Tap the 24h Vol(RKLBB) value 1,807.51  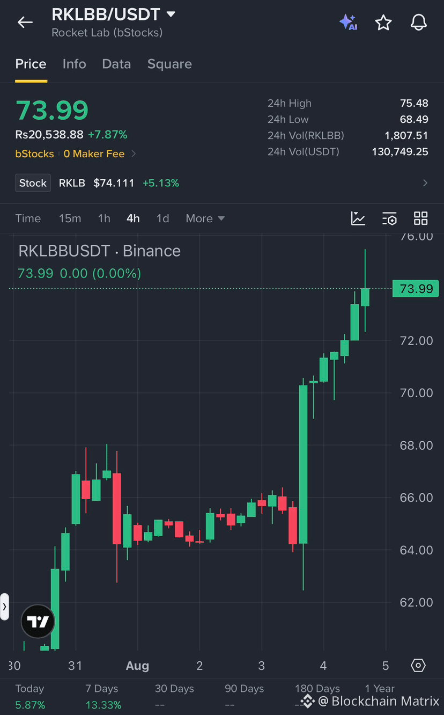click(406, 136)
